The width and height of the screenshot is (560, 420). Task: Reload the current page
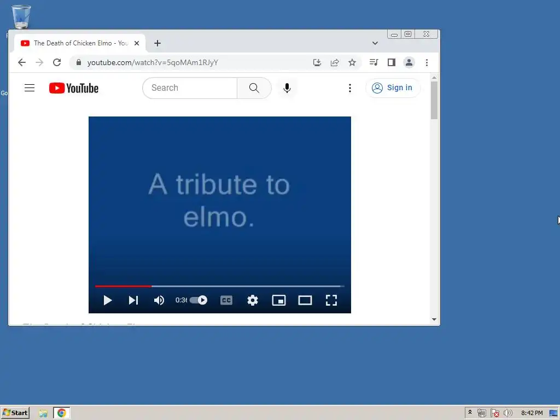[57, 62]
